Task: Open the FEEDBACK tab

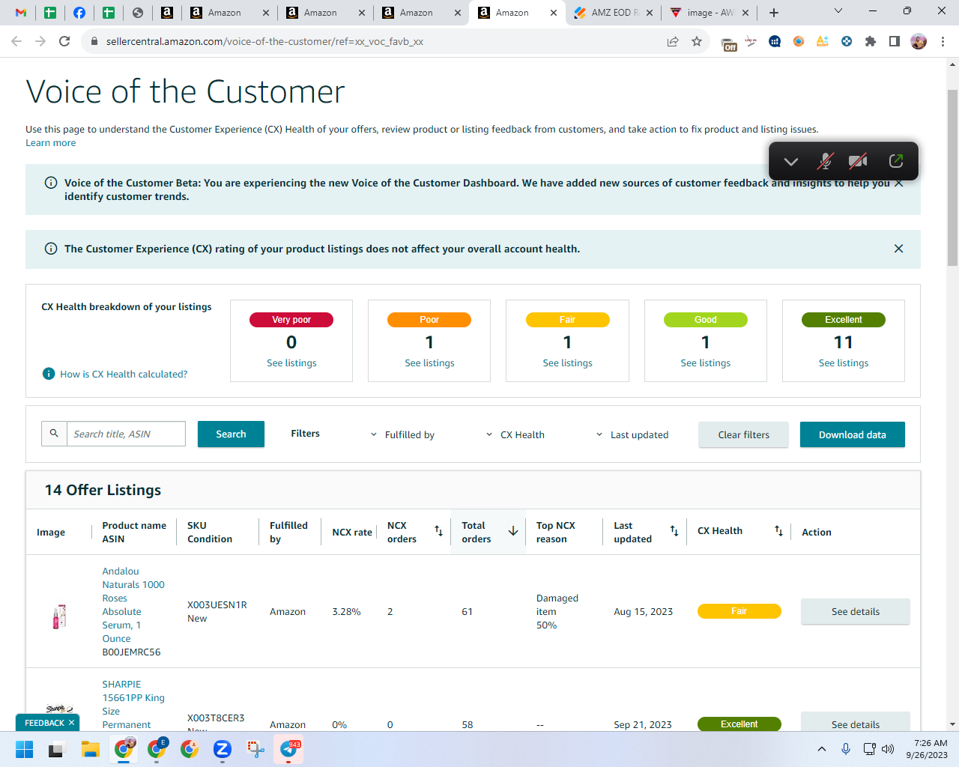Action: [x=44, y=723]
